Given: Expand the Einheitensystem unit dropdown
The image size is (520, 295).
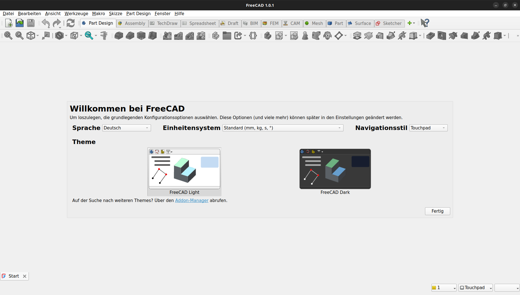Looking at the screenshot, I should pyautogui.click(x=283, y=128).
